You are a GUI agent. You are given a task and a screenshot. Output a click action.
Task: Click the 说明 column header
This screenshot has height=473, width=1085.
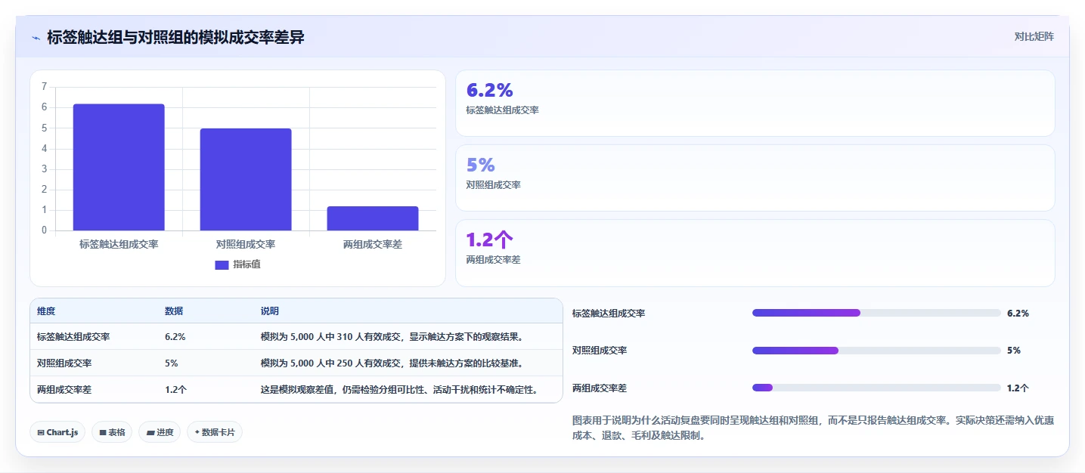coord(270,311)
